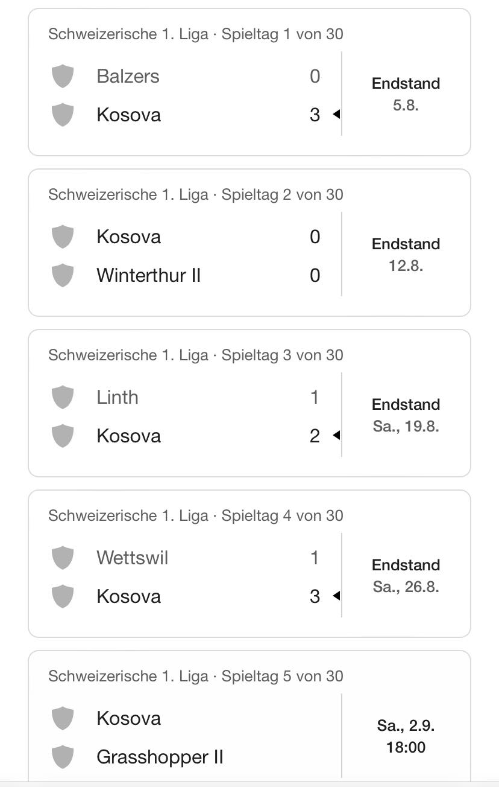Click the Winterthur II team name
The image size is (499, 787).
(148, 276)
